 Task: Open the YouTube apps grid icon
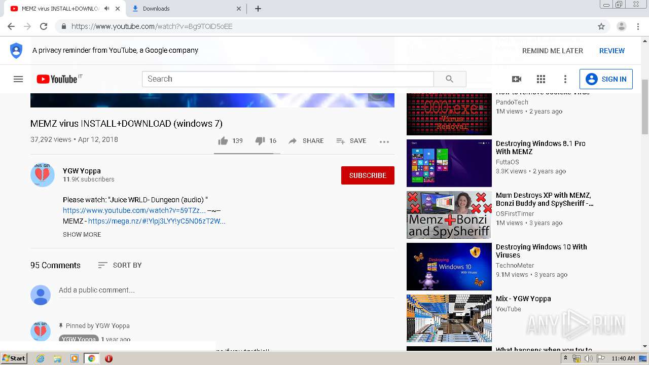point(541,79)
